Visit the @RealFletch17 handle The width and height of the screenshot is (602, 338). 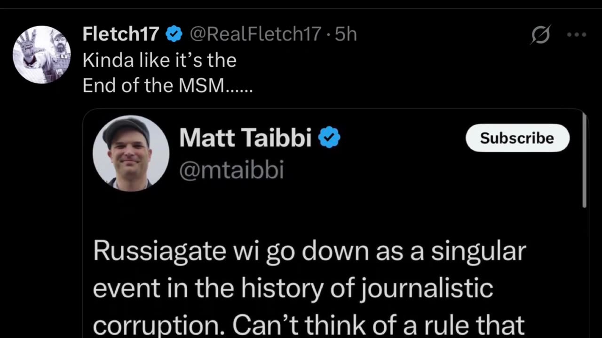(x=255, y=34)
